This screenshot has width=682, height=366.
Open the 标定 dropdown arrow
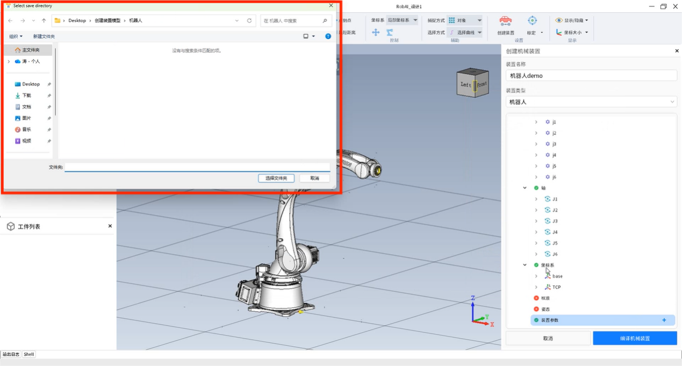click(x=542, y=33)
